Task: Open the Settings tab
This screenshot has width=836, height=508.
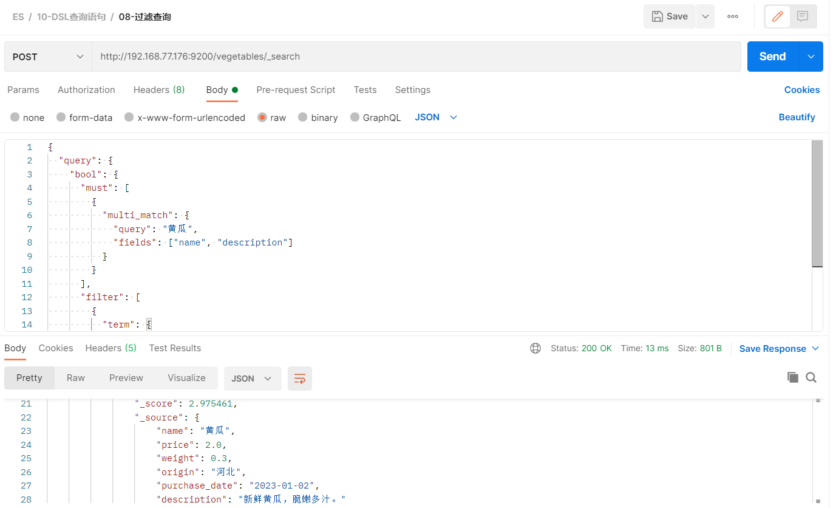Action: point(413,90)
